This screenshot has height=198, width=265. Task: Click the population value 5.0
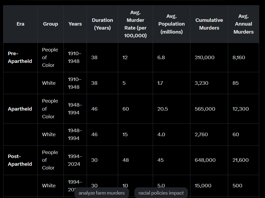click(x=161, y=186)
